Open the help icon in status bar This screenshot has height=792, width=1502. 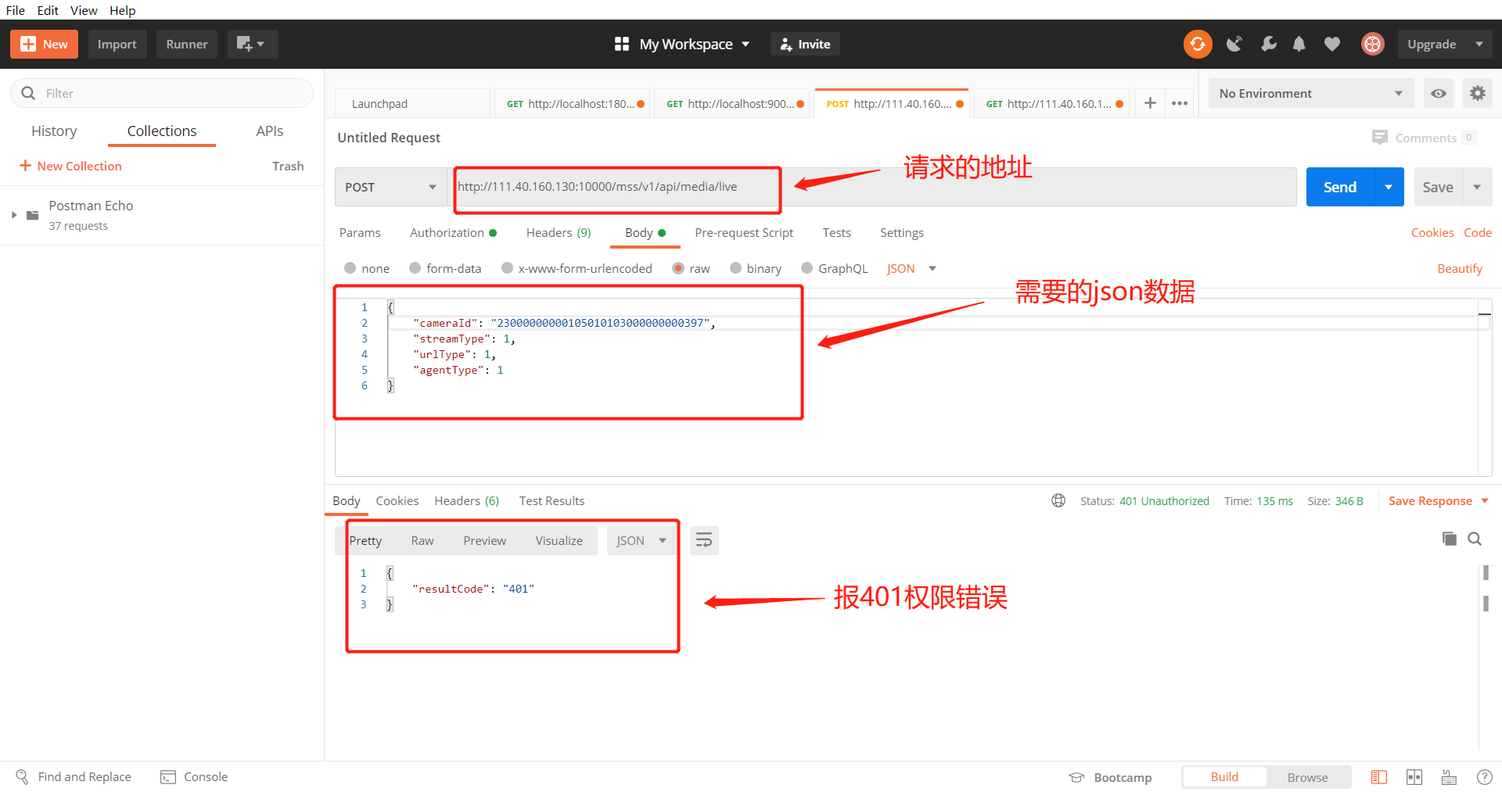(1484, 777)
